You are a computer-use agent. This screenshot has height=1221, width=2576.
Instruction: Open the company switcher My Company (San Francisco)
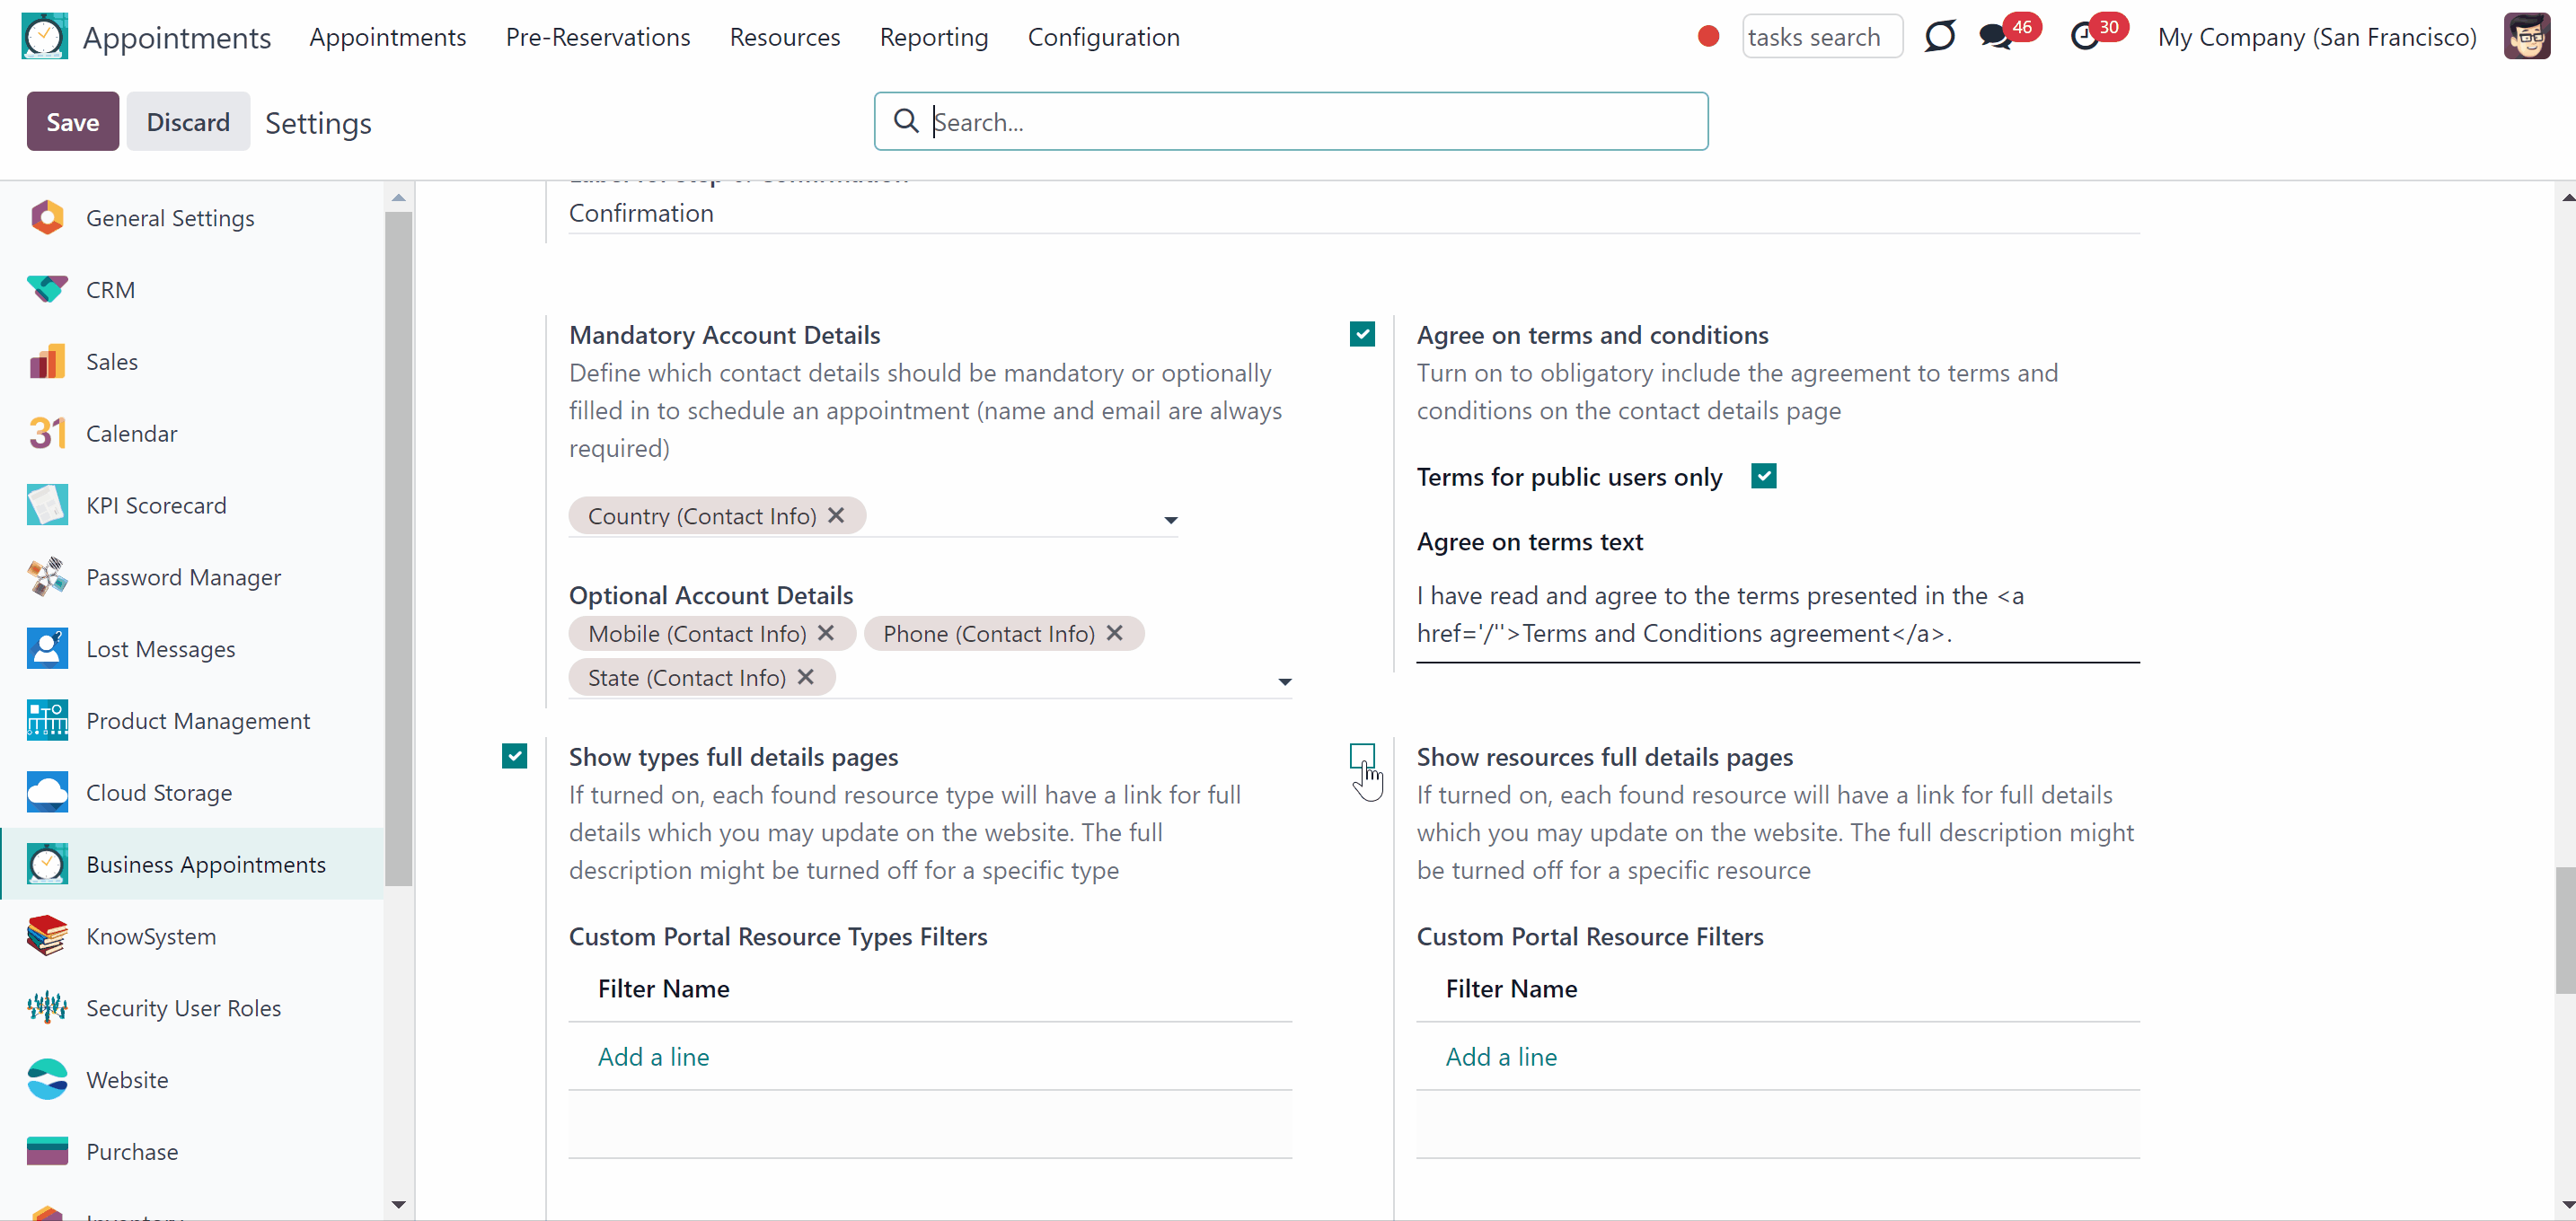[2317, 37]
